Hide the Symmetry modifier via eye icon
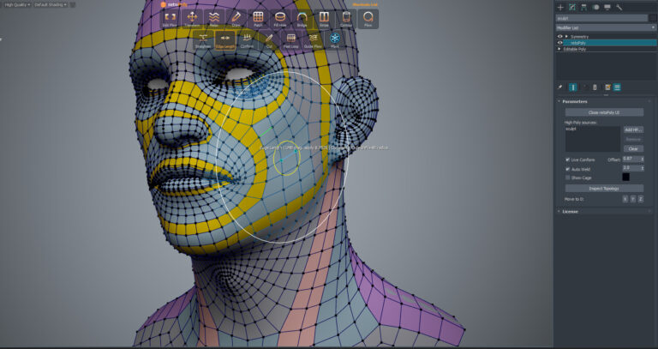658x349 pixels. [559, 37]
